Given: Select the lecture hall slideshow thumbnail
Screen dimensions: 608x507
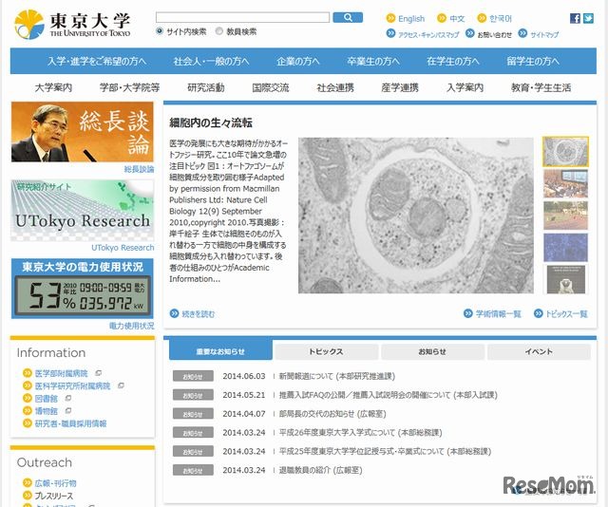Looking at the screenshot, I should pos(565,183).
